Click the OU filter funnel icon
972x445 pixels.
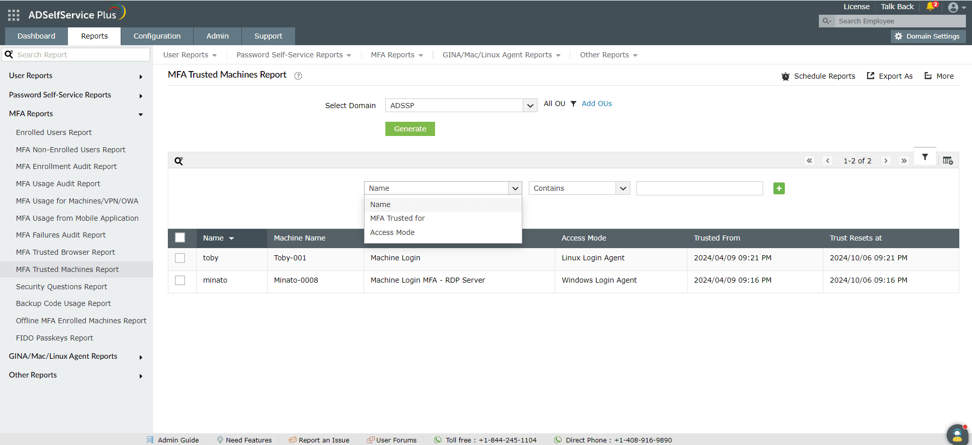[573, 104]
